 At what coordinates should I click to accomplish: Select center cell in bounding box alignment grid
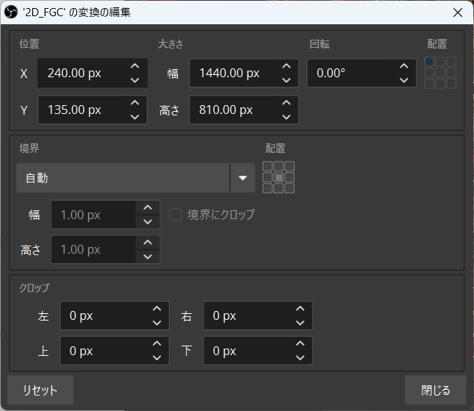coord(279,177)
